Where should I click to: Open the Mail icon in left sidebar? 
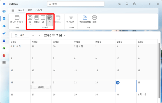coord(4,11)
